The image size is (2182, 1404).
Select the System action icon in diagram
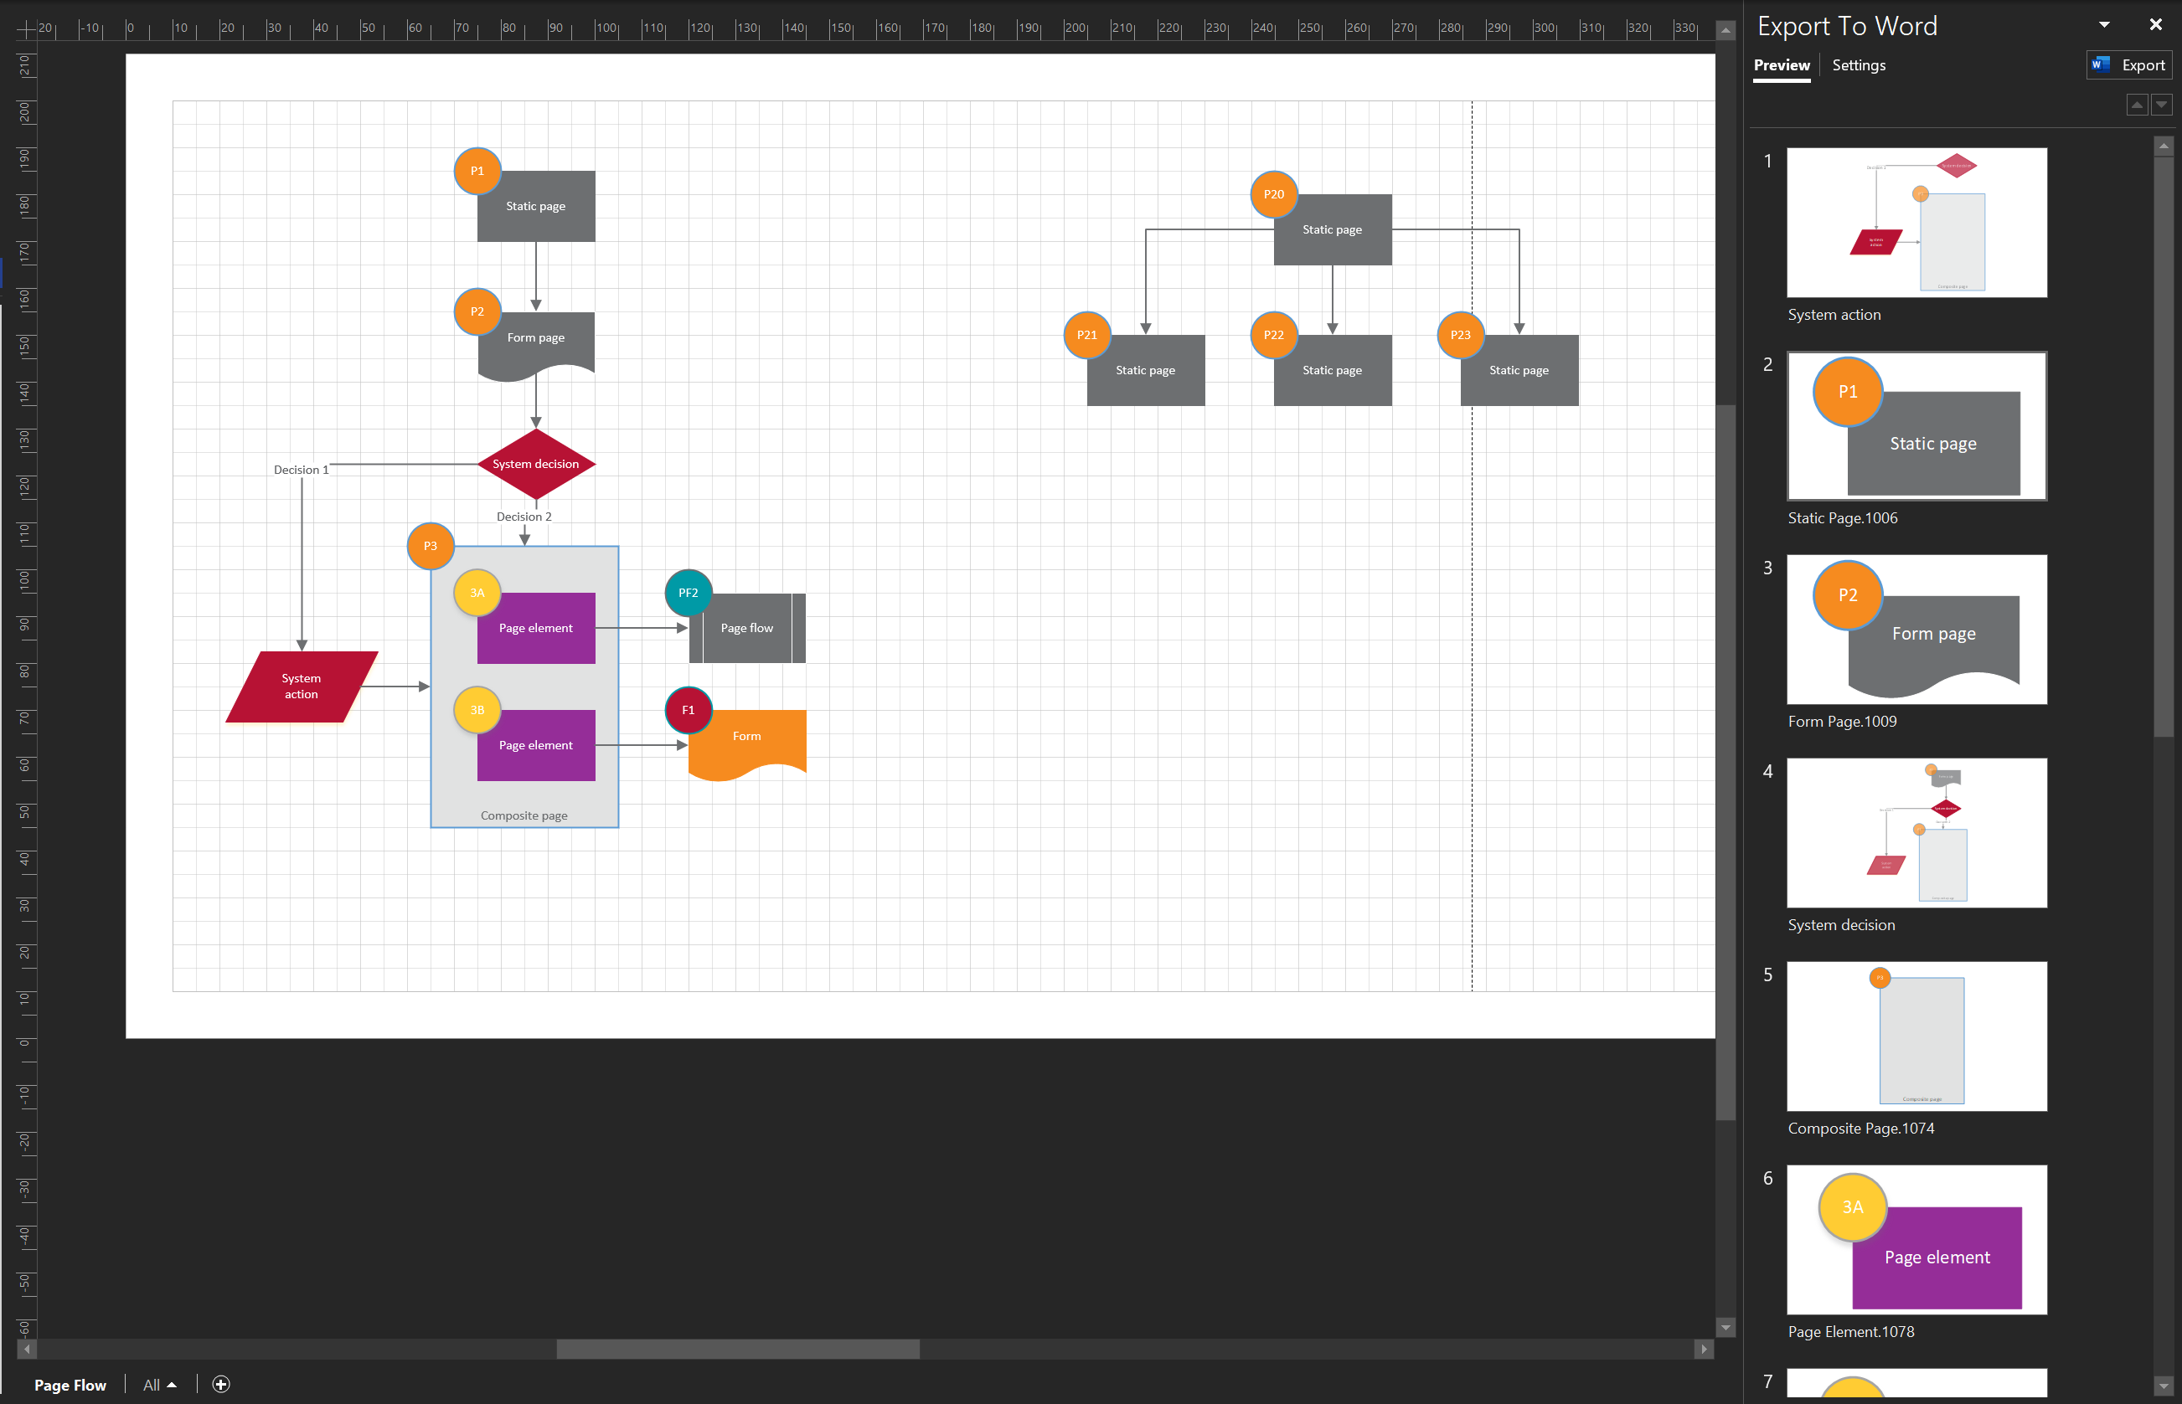point(302,687)
